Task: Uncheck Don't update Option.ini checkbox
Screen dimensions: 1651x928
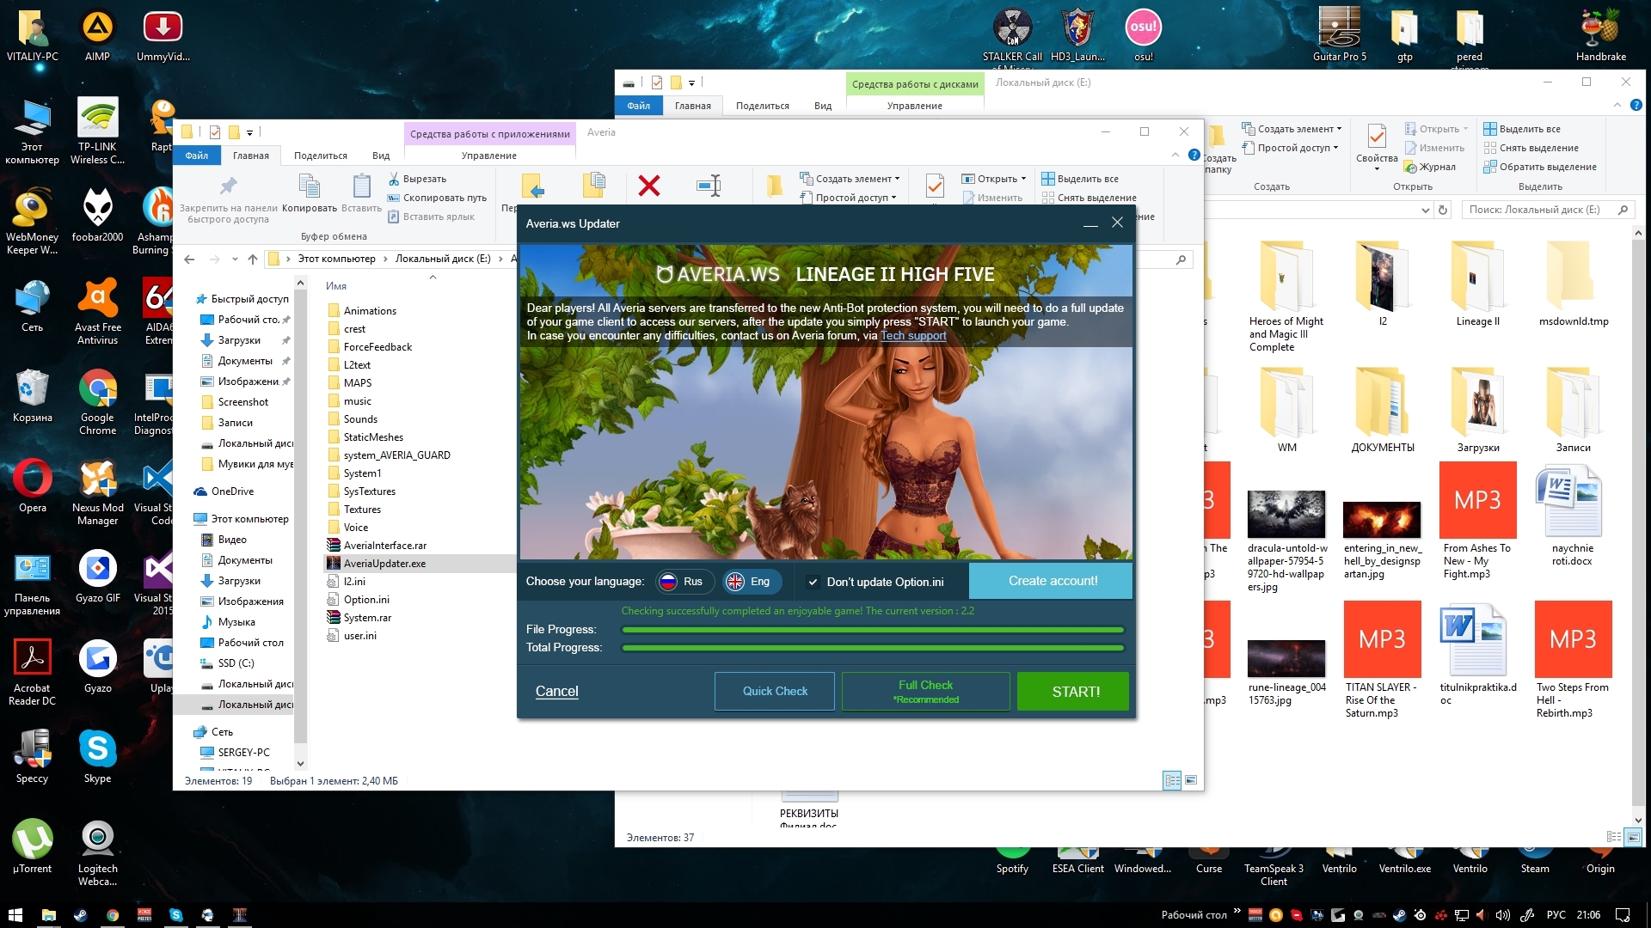Action: (x=813, y=582)
